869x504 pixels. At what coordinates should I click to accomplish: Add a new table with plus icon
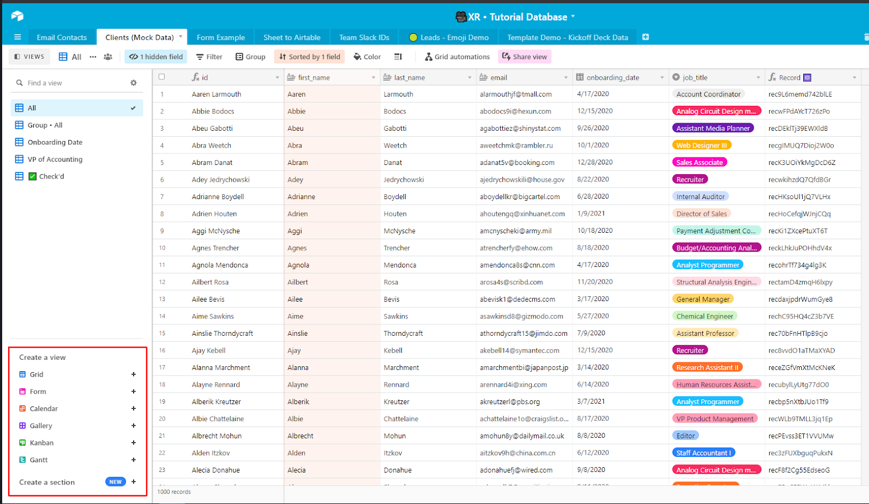coord(646,37)
